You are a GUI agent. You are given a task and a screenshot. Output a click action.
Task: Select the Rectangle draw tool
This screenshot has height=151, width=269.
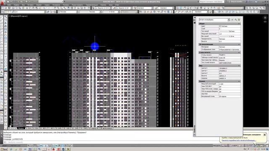point(2,29)
